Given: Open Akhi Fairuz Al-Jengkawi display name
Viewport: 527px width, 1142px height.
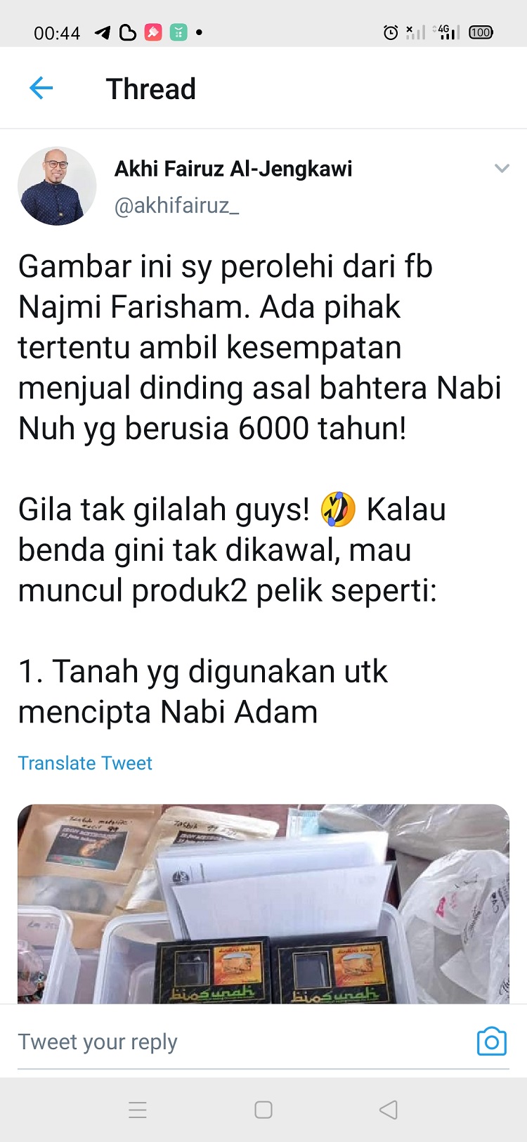Looking at the screenshot, I should point(233,169).
